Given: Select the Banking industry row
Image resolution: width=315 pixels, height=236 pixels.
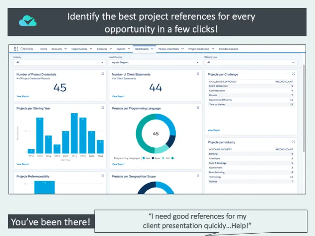Looking at the screenshot, I should click(251, 154).
